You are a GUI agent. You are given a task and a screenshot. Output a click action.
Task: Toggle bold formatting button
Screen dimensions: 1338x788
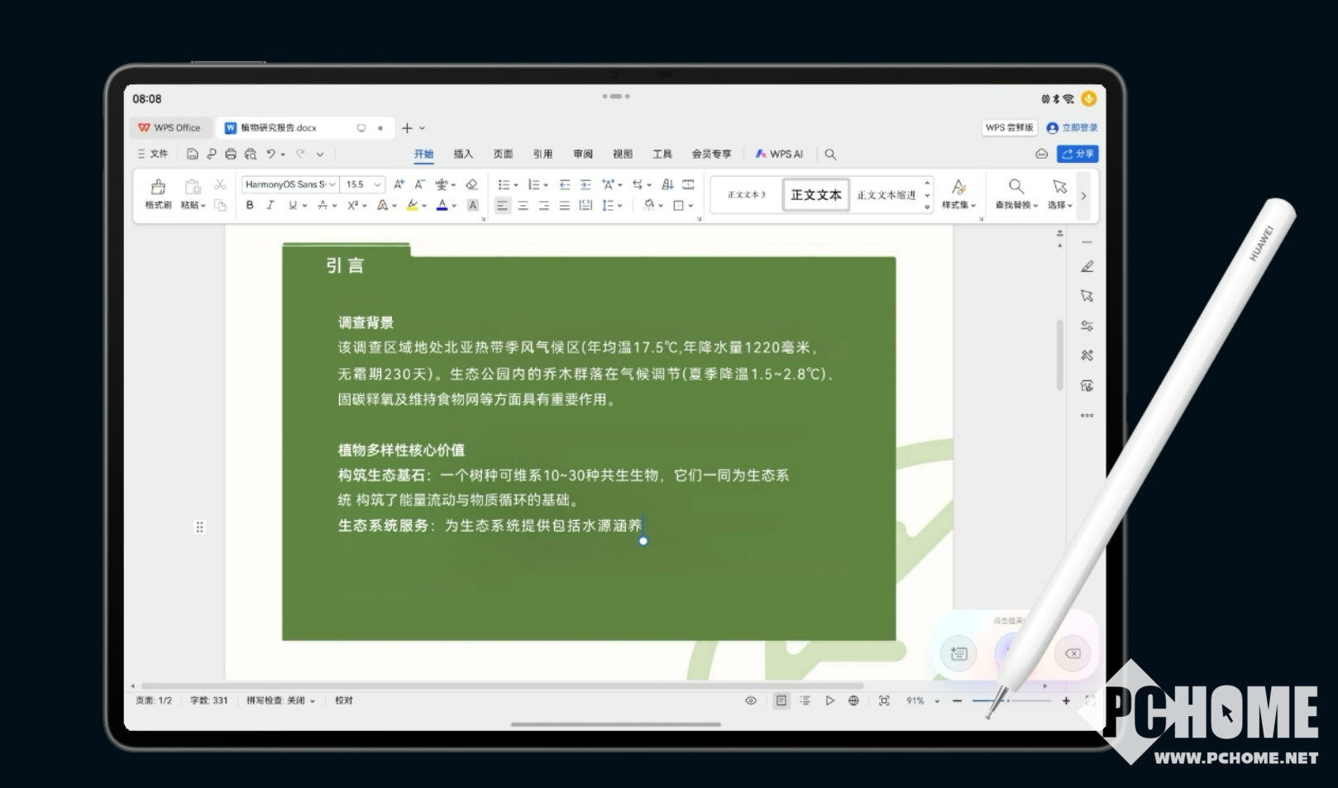250,205
